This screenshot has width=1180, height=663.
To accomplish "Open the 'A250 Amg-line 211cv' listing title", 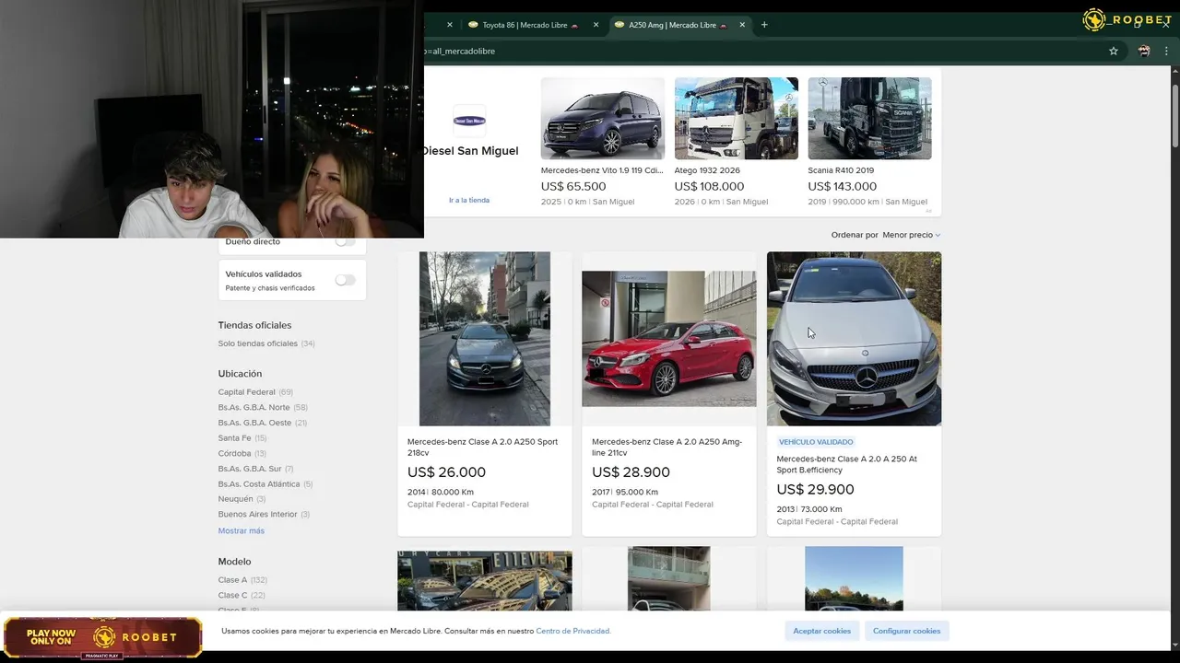I will click(x=667, y=447).
